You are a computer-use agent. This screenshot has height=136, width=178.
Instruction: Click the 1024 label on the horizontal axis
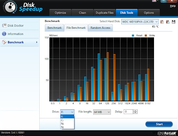point(127,103)
